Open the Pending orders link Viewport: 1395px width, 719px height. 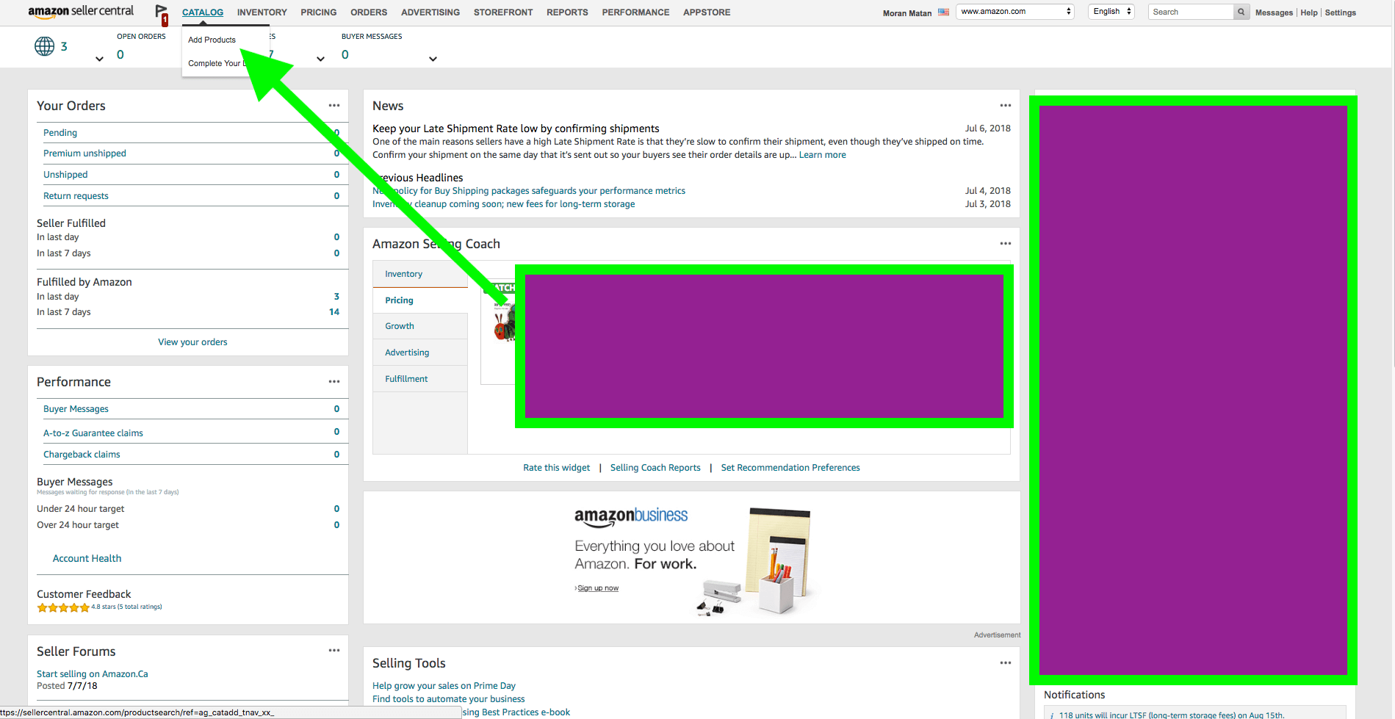(60, 133)
